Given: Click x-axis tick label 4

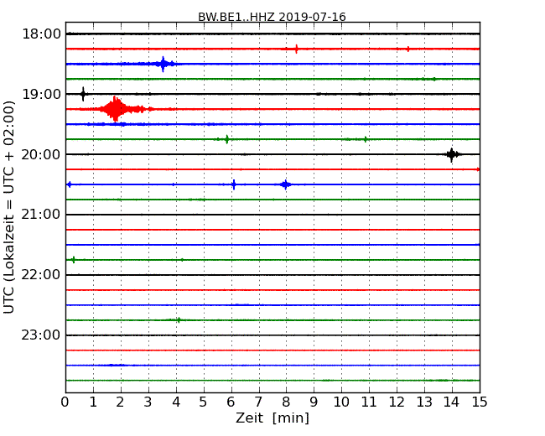Looking at the screenshot, I should (x=176, y=402).
